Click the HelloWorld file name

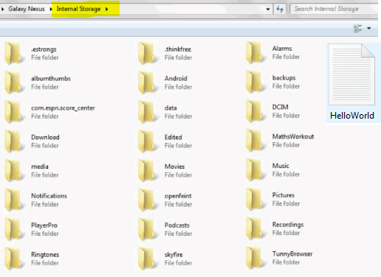(x=352, y=116)
